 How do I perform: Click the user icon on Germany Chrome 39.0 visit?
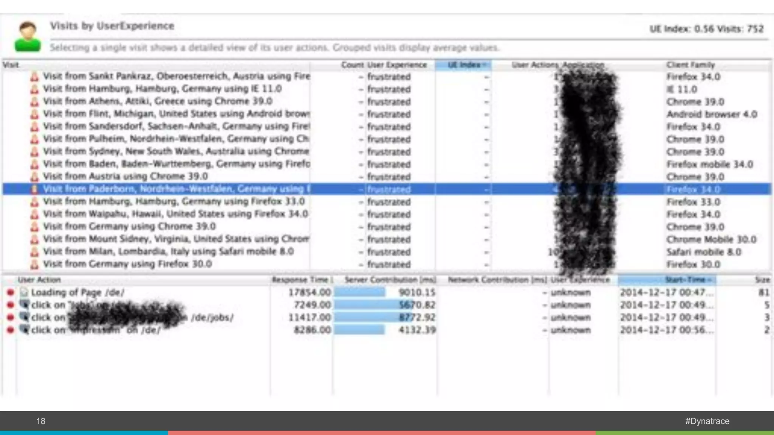[x=34, y=227]
